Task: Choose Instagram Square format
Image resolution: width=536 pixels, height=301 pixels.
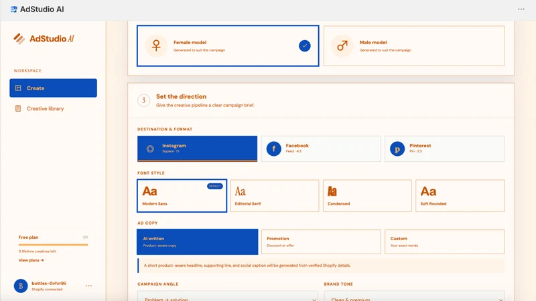Action: (x=197, y=148)
